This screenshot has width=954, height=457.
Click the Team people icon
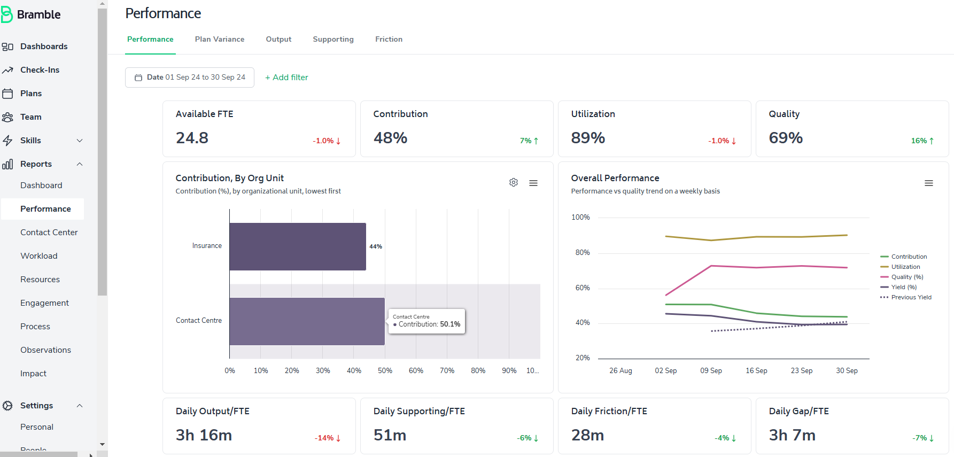(x=7, y=117)
